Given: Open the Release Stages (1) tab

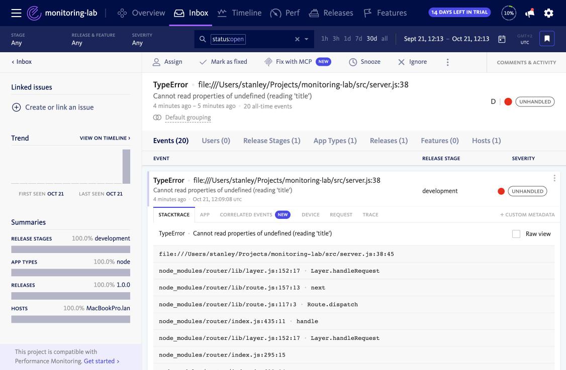Looking at the screenshot, I should point(272,141).
